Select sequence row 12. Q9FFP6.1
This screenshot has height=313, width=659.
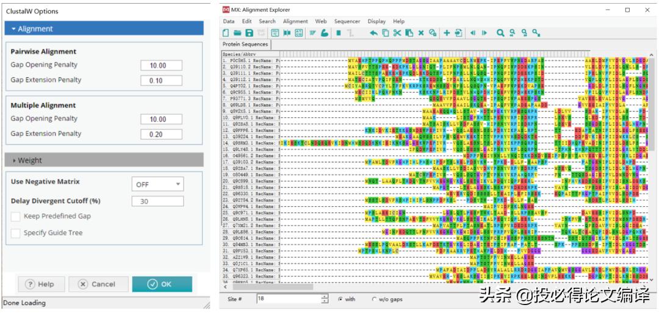pos(251,130)
